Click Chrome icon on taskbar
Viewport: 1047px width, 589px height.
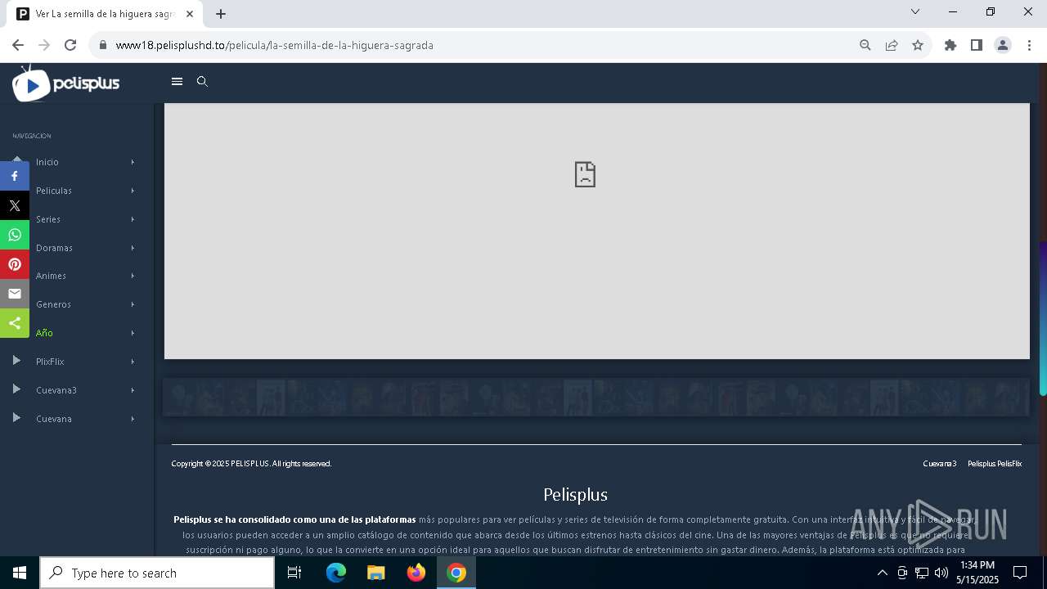pos(456,573)
